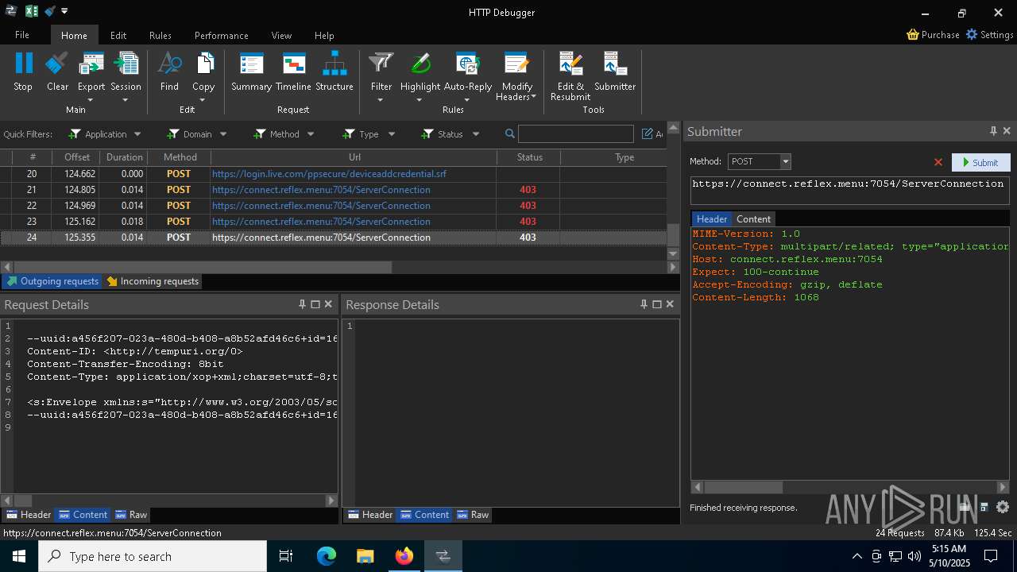This screenshot has height=572, width=1017.
Task: Show the Structure view
Action: click(334, 71)
